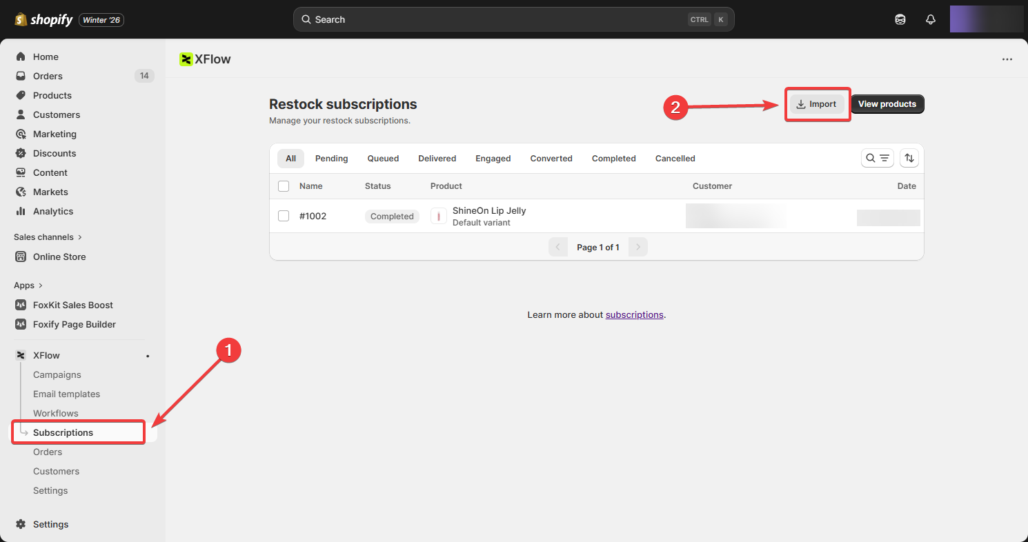1028x542 pixels.
Task: Click the three-dot menu beside XFlow header
Action: [1007, 59]
